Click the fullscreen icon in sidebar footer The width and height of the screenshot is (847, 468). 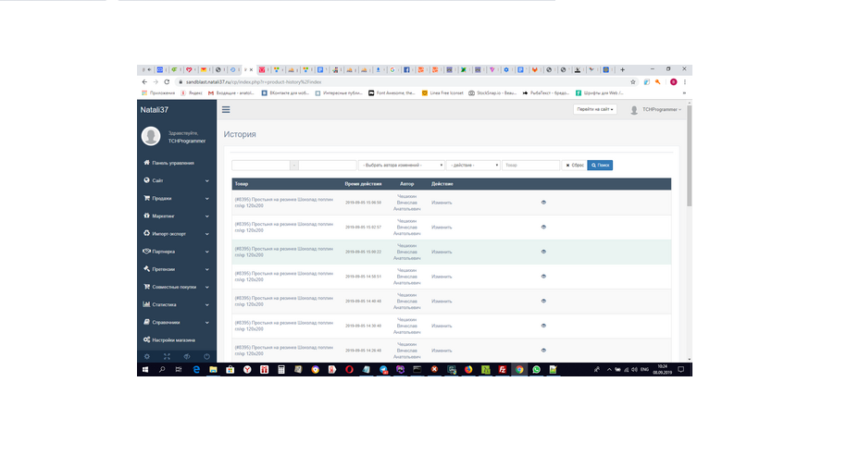coord(167,356)
